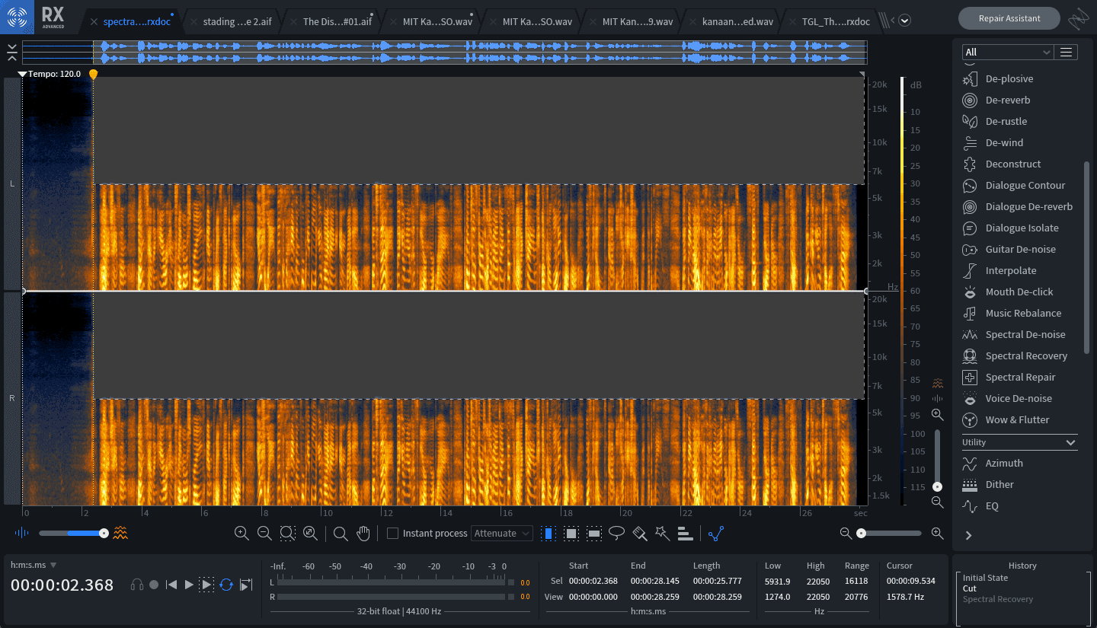Collapse the Utility section
This screenshot has width=1097, height=628.
[x=1070, y=442]
